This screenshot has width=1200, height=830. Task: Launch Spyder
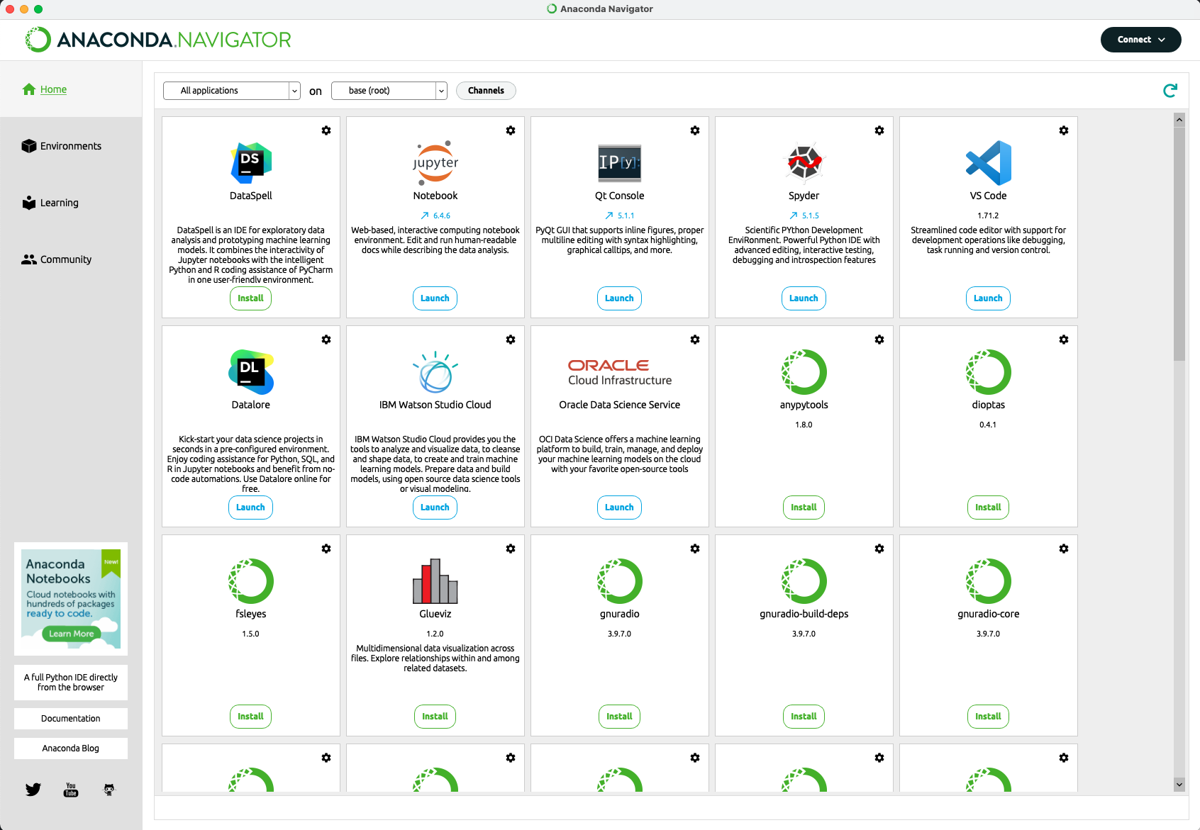click(x=804, y=298)
